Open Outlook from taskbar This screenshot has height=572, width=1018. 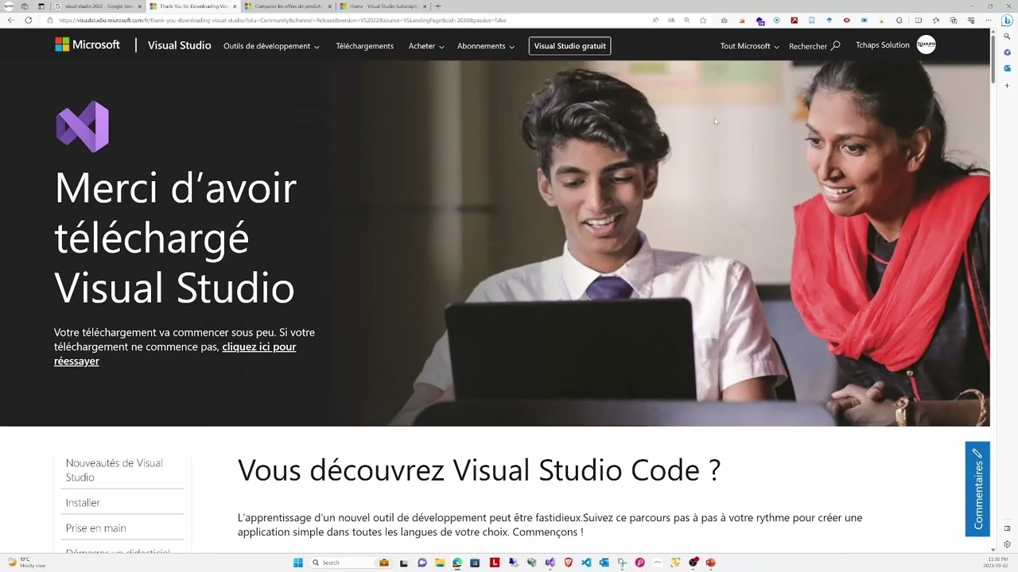[604, 562]
